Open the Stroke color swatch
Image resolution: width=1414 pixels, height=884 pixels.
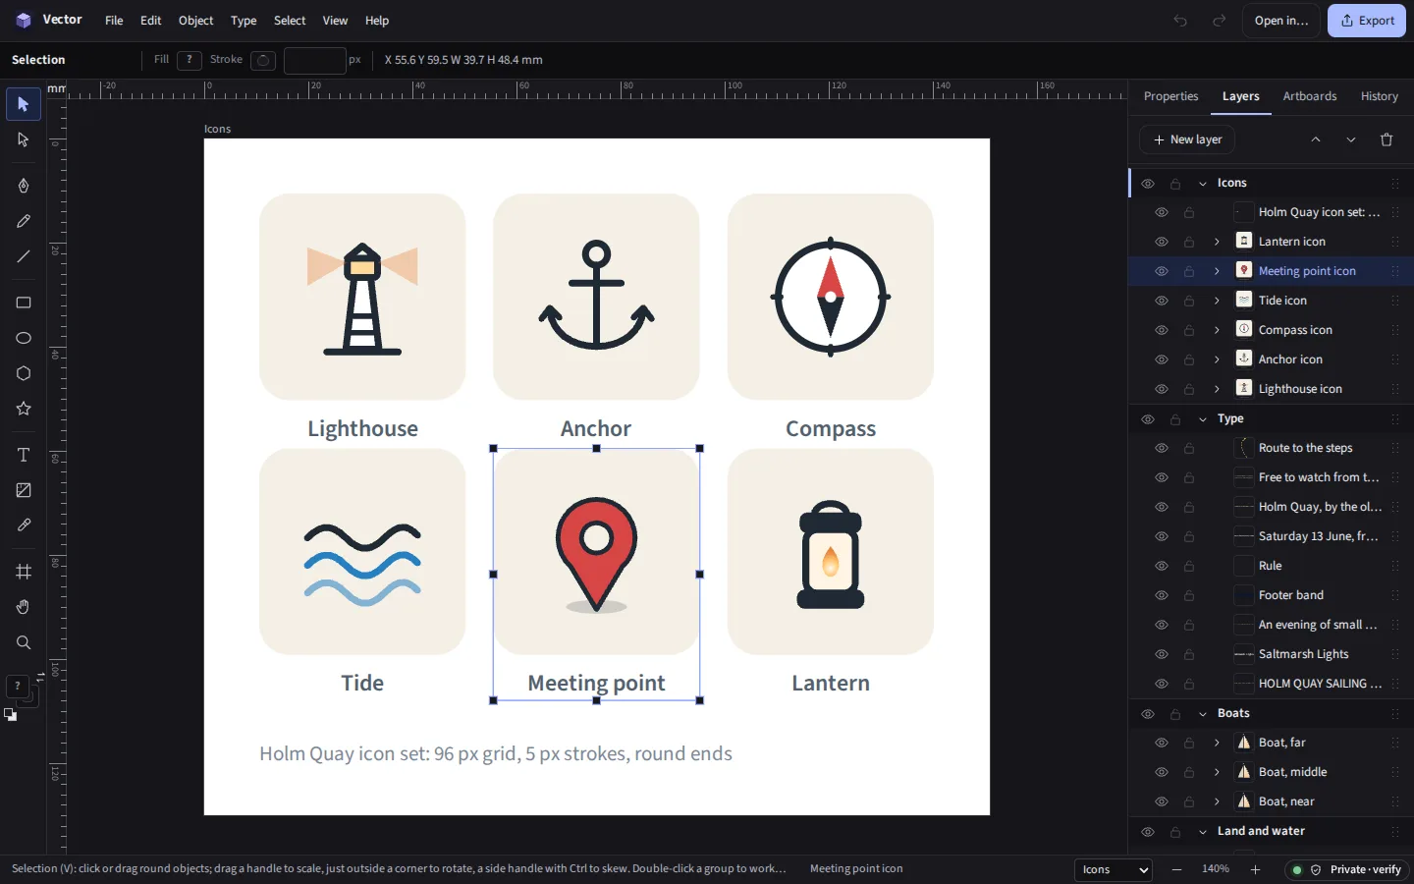(x=263, y=60)
